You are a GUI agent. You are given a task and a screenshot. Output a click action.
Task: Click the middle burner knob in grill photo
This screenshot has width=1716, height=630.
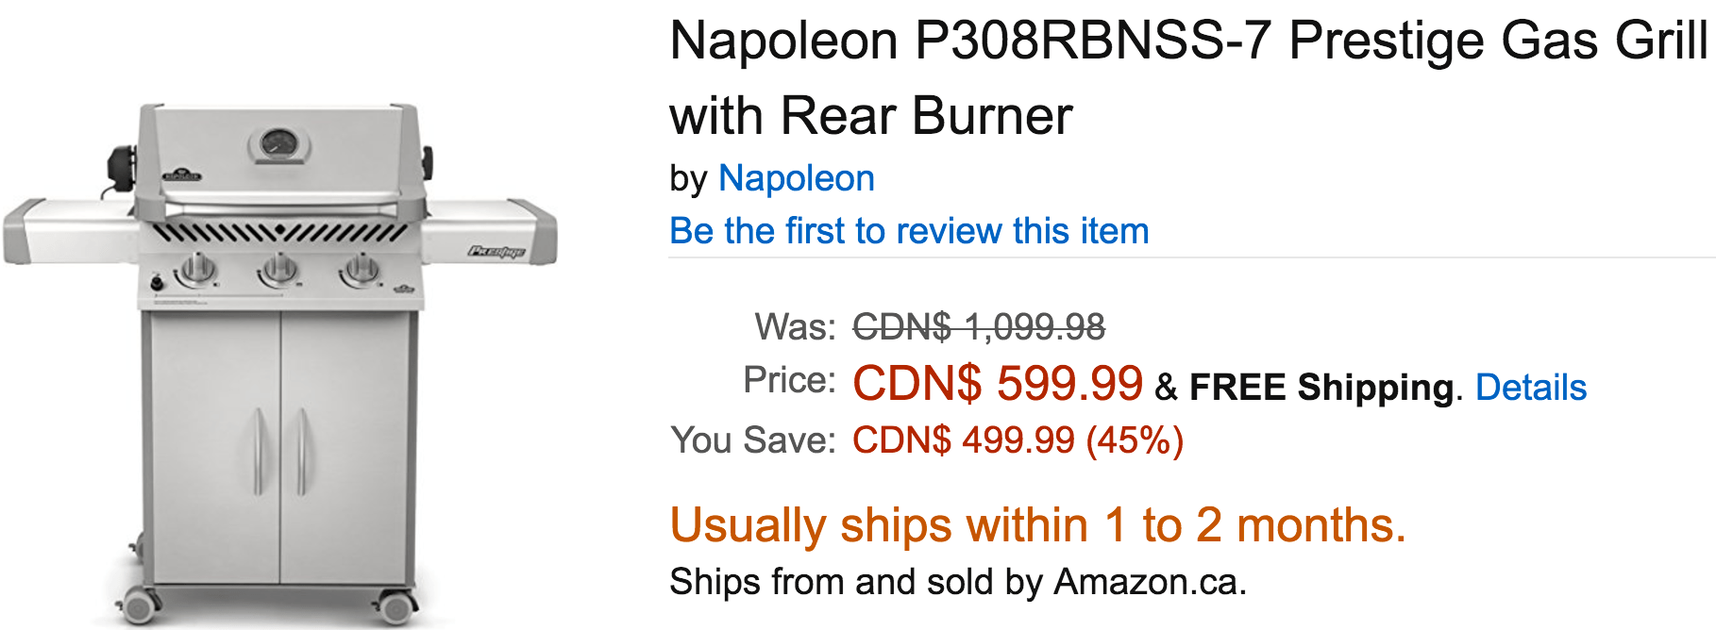coord(278,270)
